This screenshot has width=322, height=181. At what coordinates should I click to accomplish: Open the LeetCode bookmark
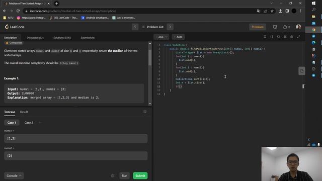(63, 18)
